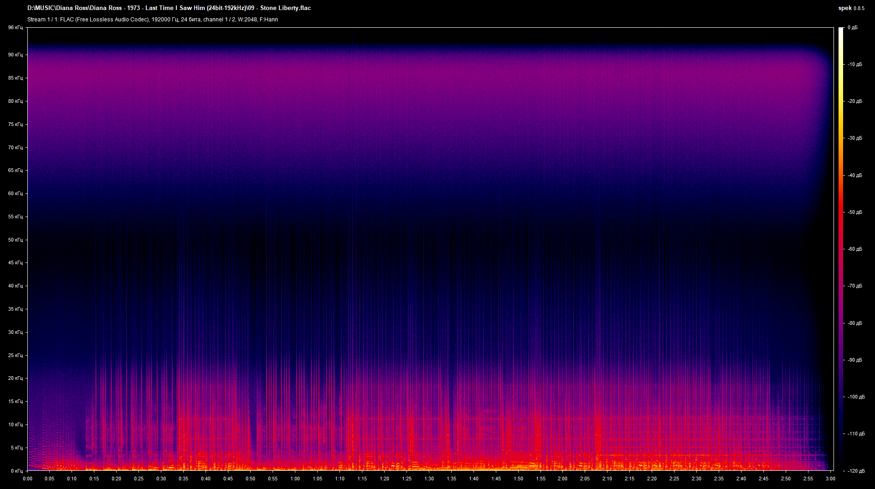Click the white top of the color scale bar
Image resolution: width=875 pixels, height=489 pixels.
click(x=841, y=32)
